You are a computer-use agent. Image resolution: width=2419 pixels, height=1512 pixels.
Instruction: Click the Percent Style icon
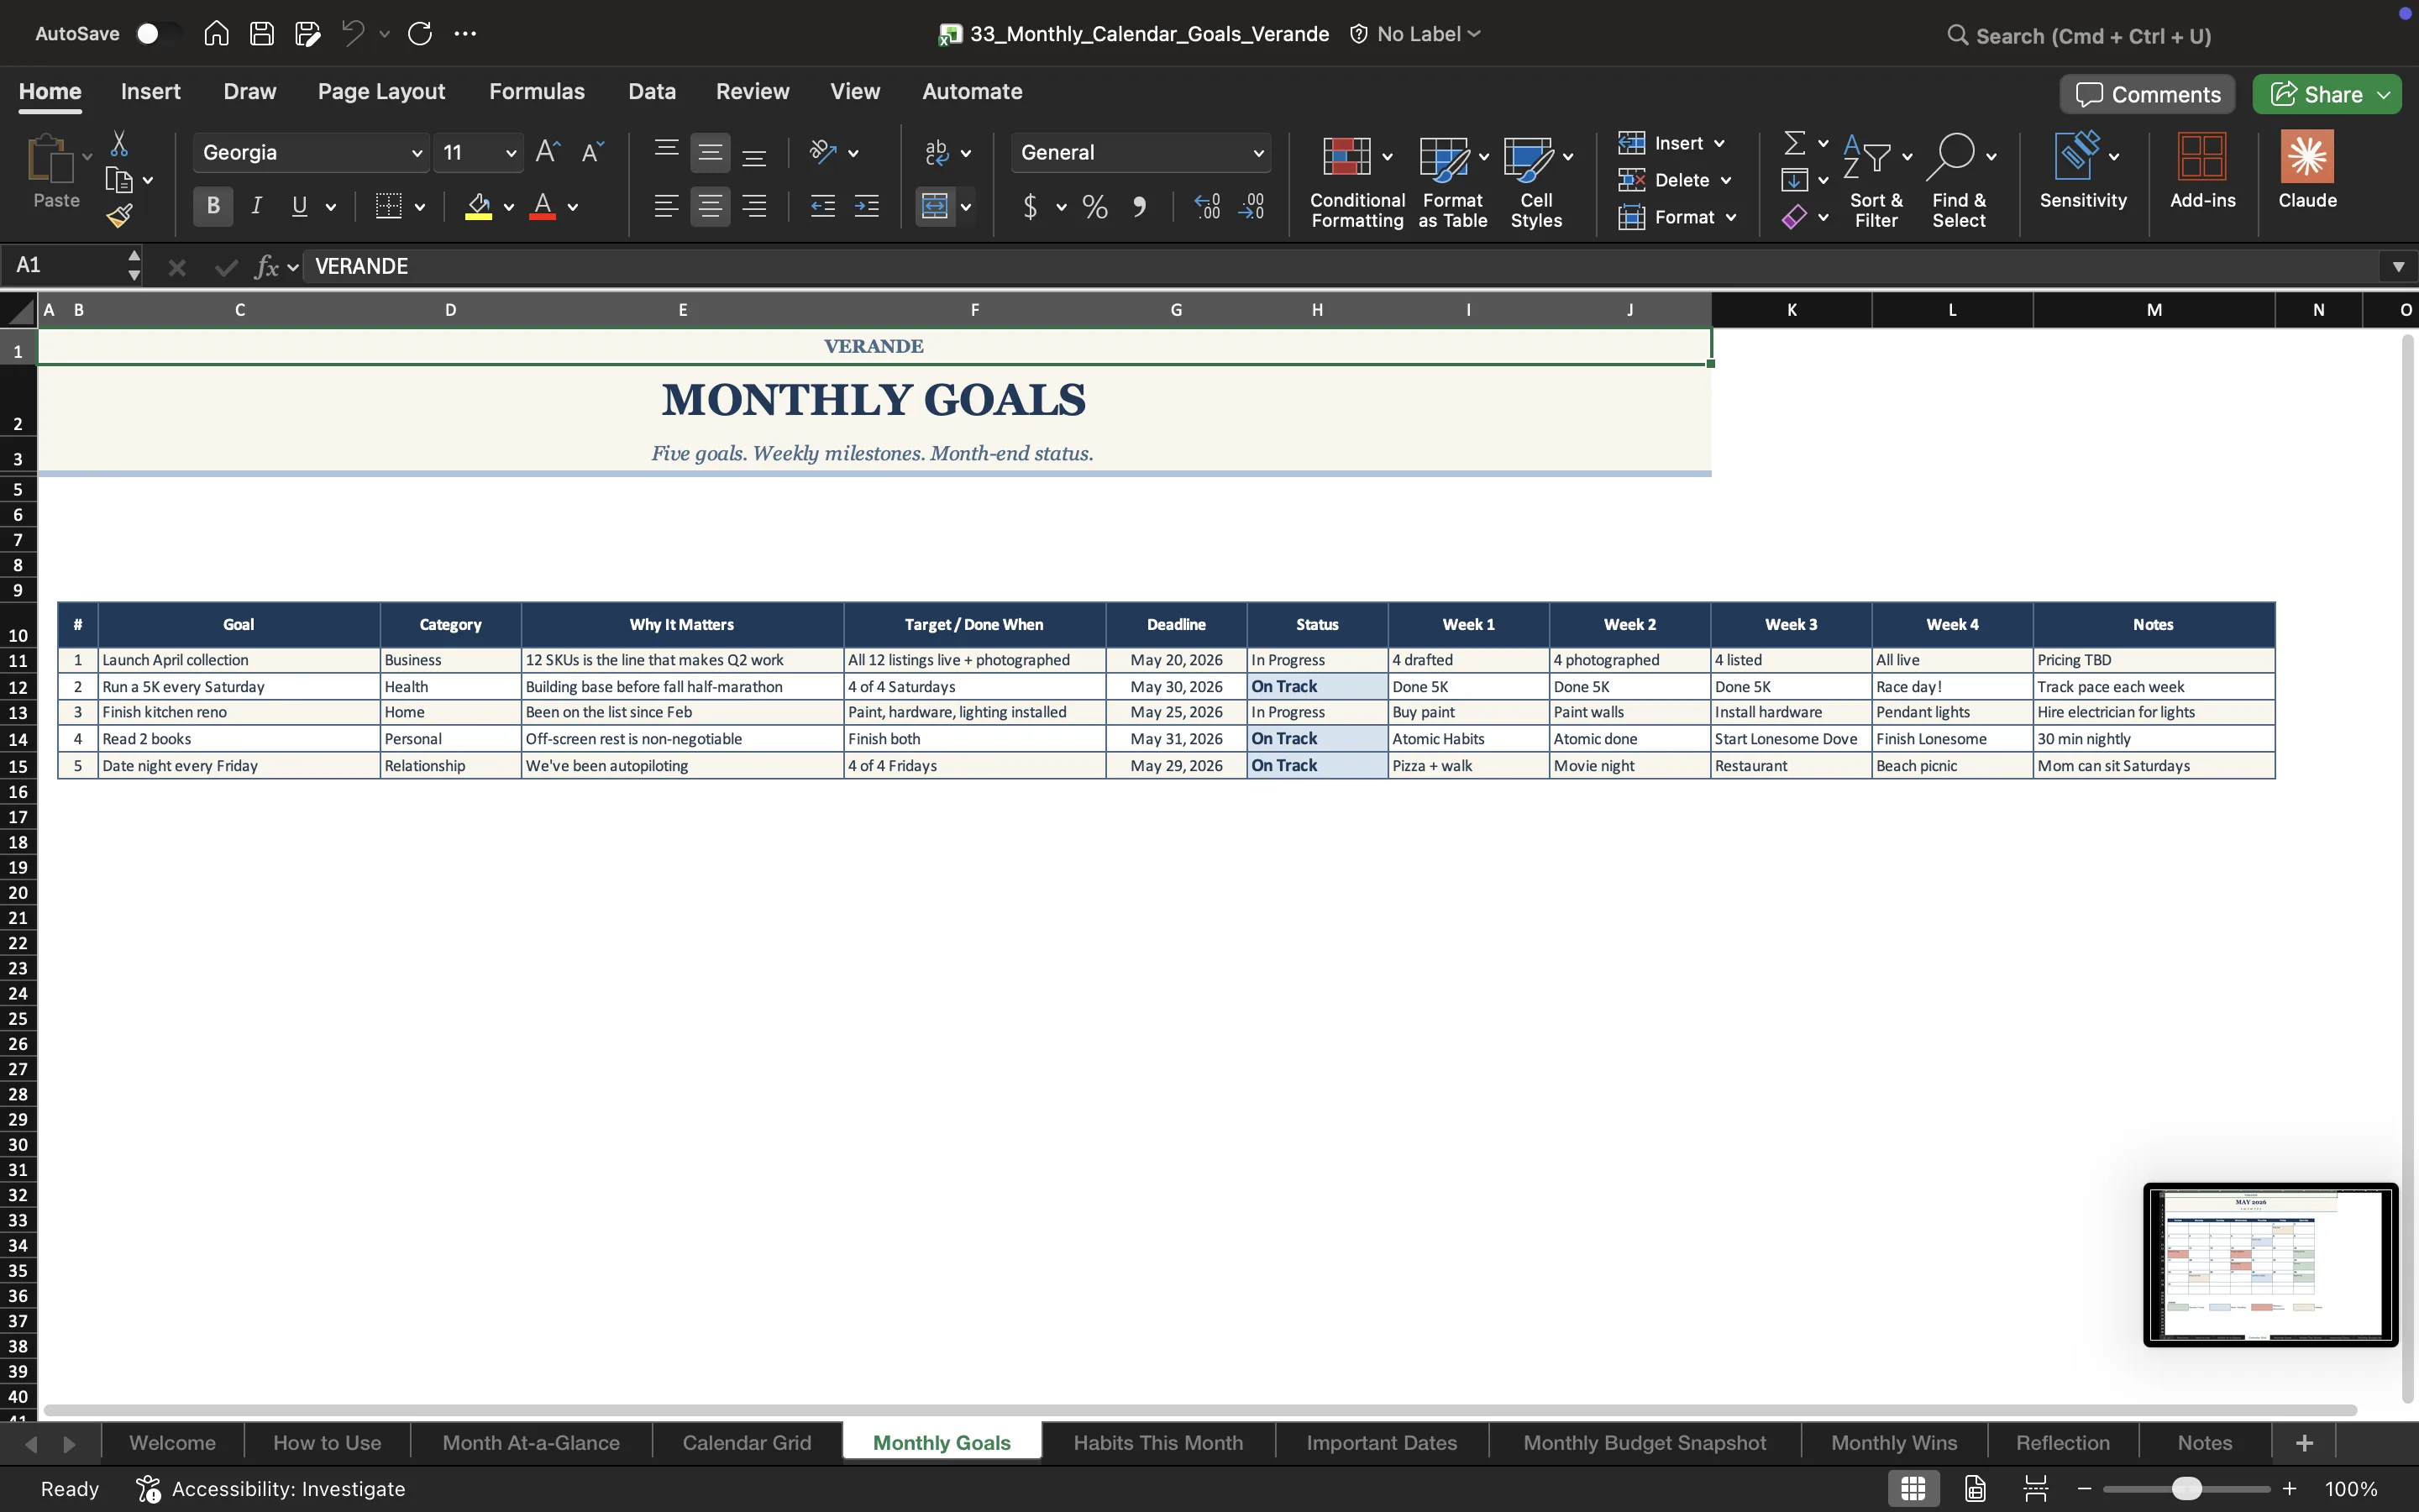coord(1094,207)
